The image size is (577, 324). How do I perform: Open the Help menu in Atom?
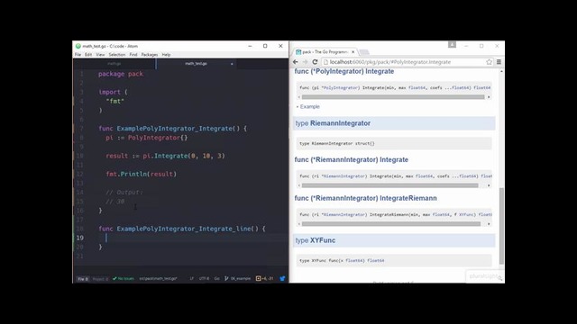click(x=166, y=54)
